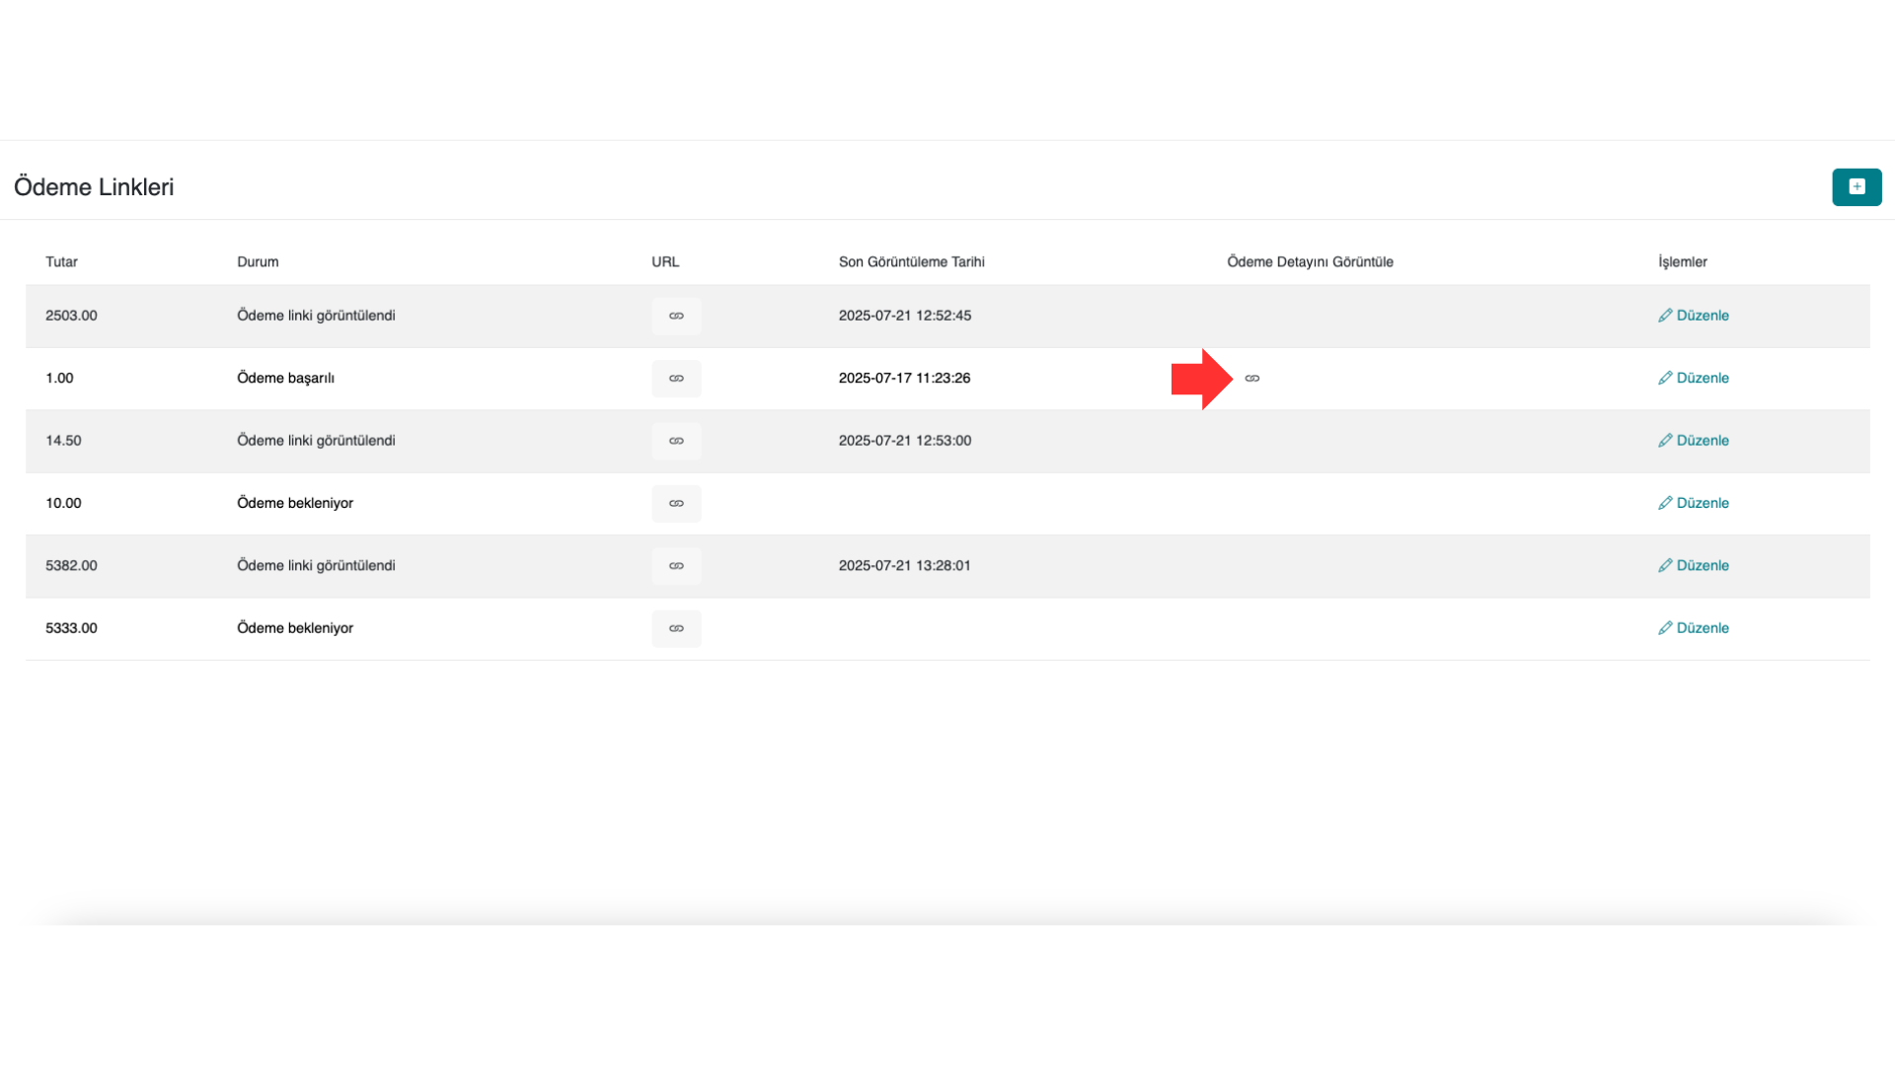1895x1065 pixels.
Task: Click Ödeme Detayını Görüntüle column header
Action: click(x=1310, y=262)
